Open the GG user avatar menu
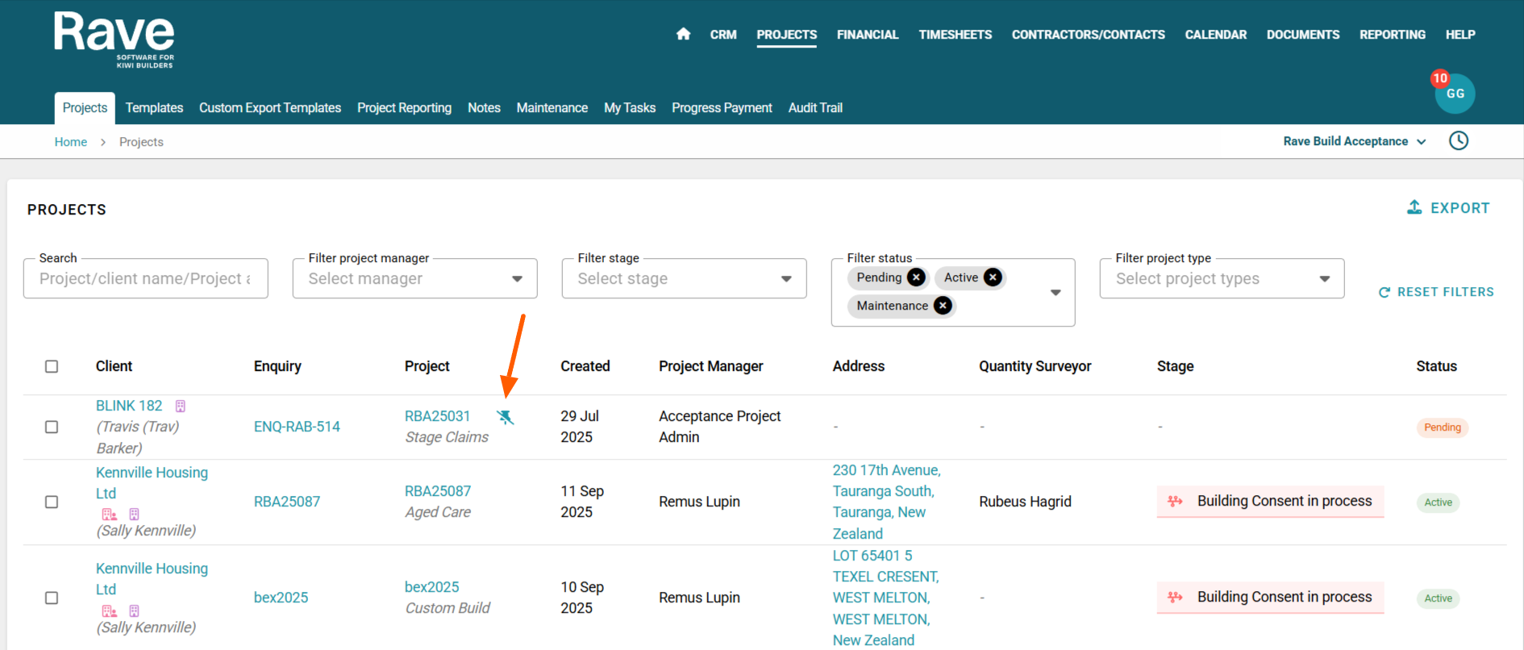The width and height of the screenshot is (1524, 650). (x=1455, y=94)
